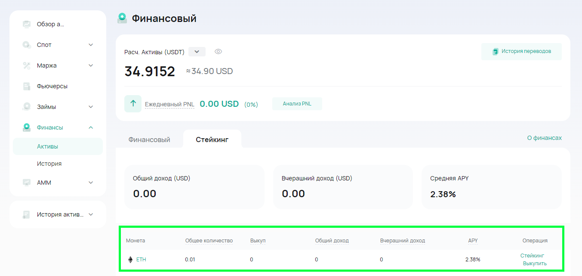Click the Spot sidebar icon

[27, 45]
